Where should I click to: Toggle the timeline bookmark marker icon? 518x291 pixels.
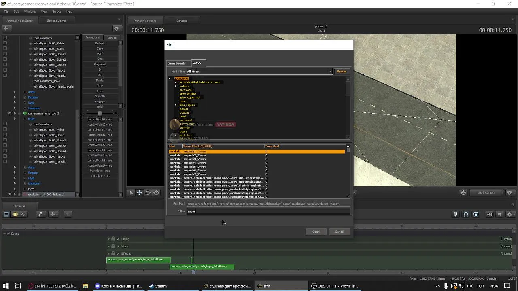(456, 214)
